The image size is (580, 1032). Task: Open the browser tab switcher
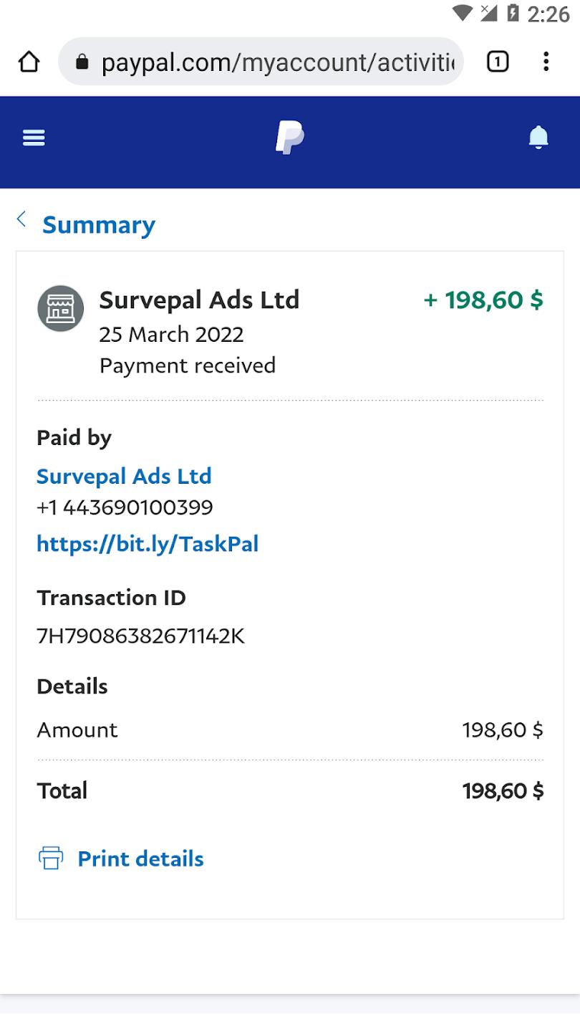point(498,62)
